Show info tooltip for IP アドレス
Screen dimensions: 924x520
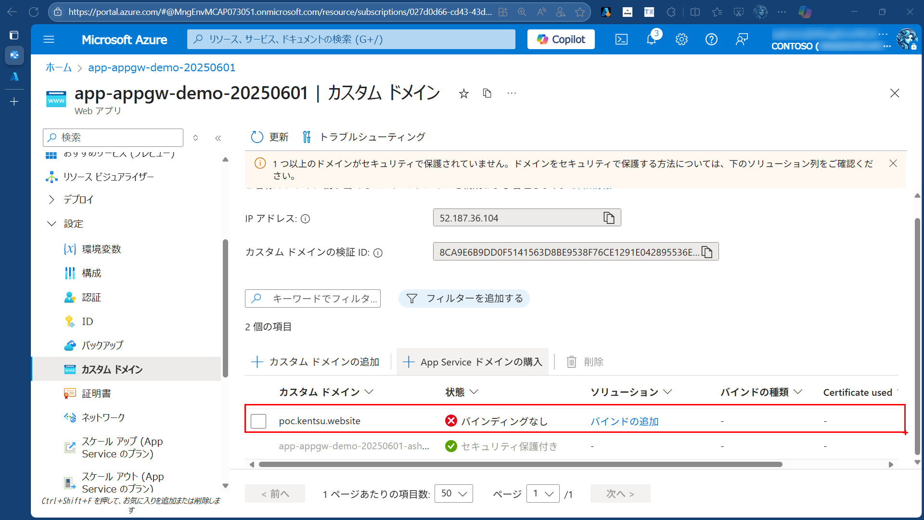[x=306, y=219]
